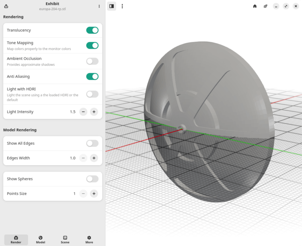
Task: Open the Scene tab
Action: pos(65,240)
